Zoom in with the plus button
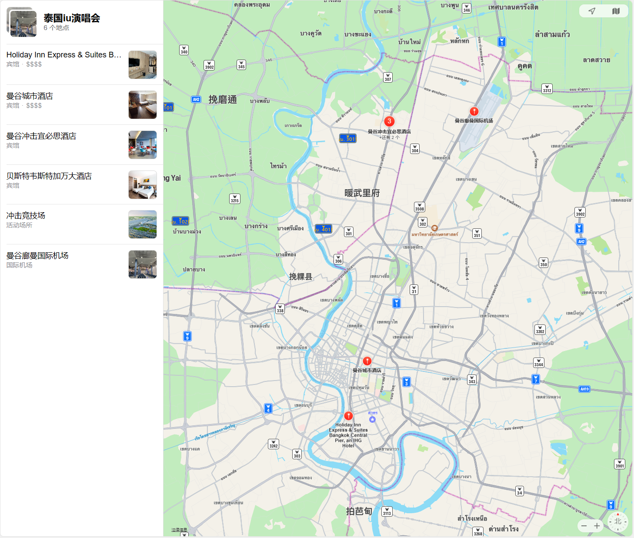Image resolution: width=634 pixels, height=538 pixels. click(597, 526)
